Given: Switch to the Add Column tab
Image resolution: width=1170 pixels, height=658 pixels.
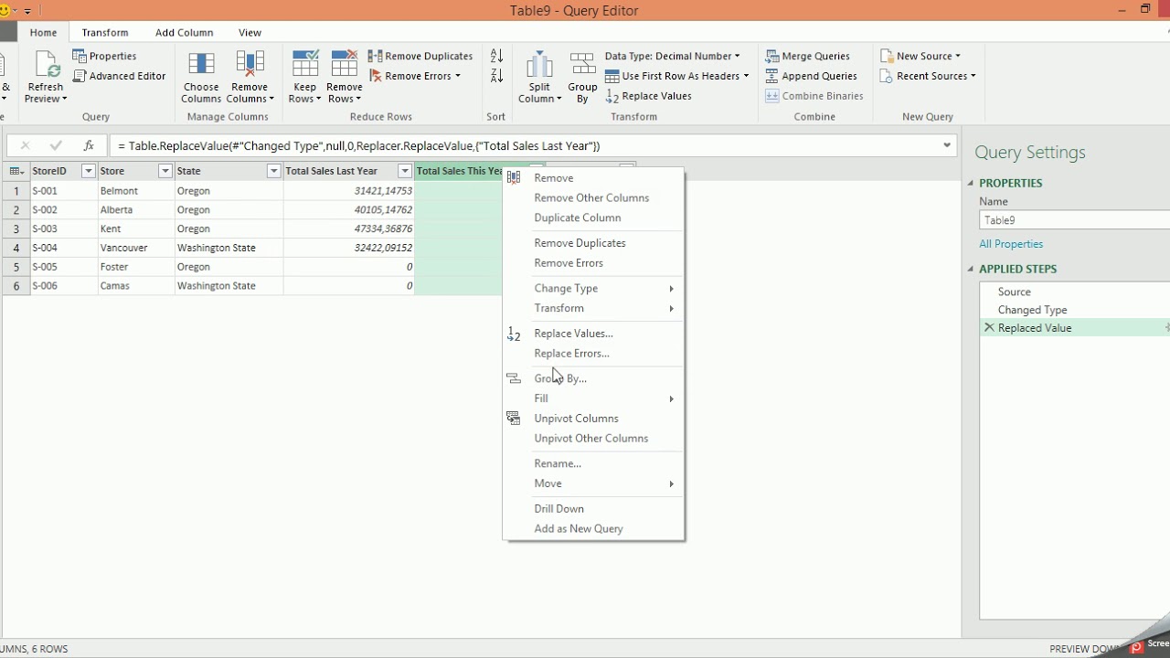Looking at the screenshot, I should (184, 33).
